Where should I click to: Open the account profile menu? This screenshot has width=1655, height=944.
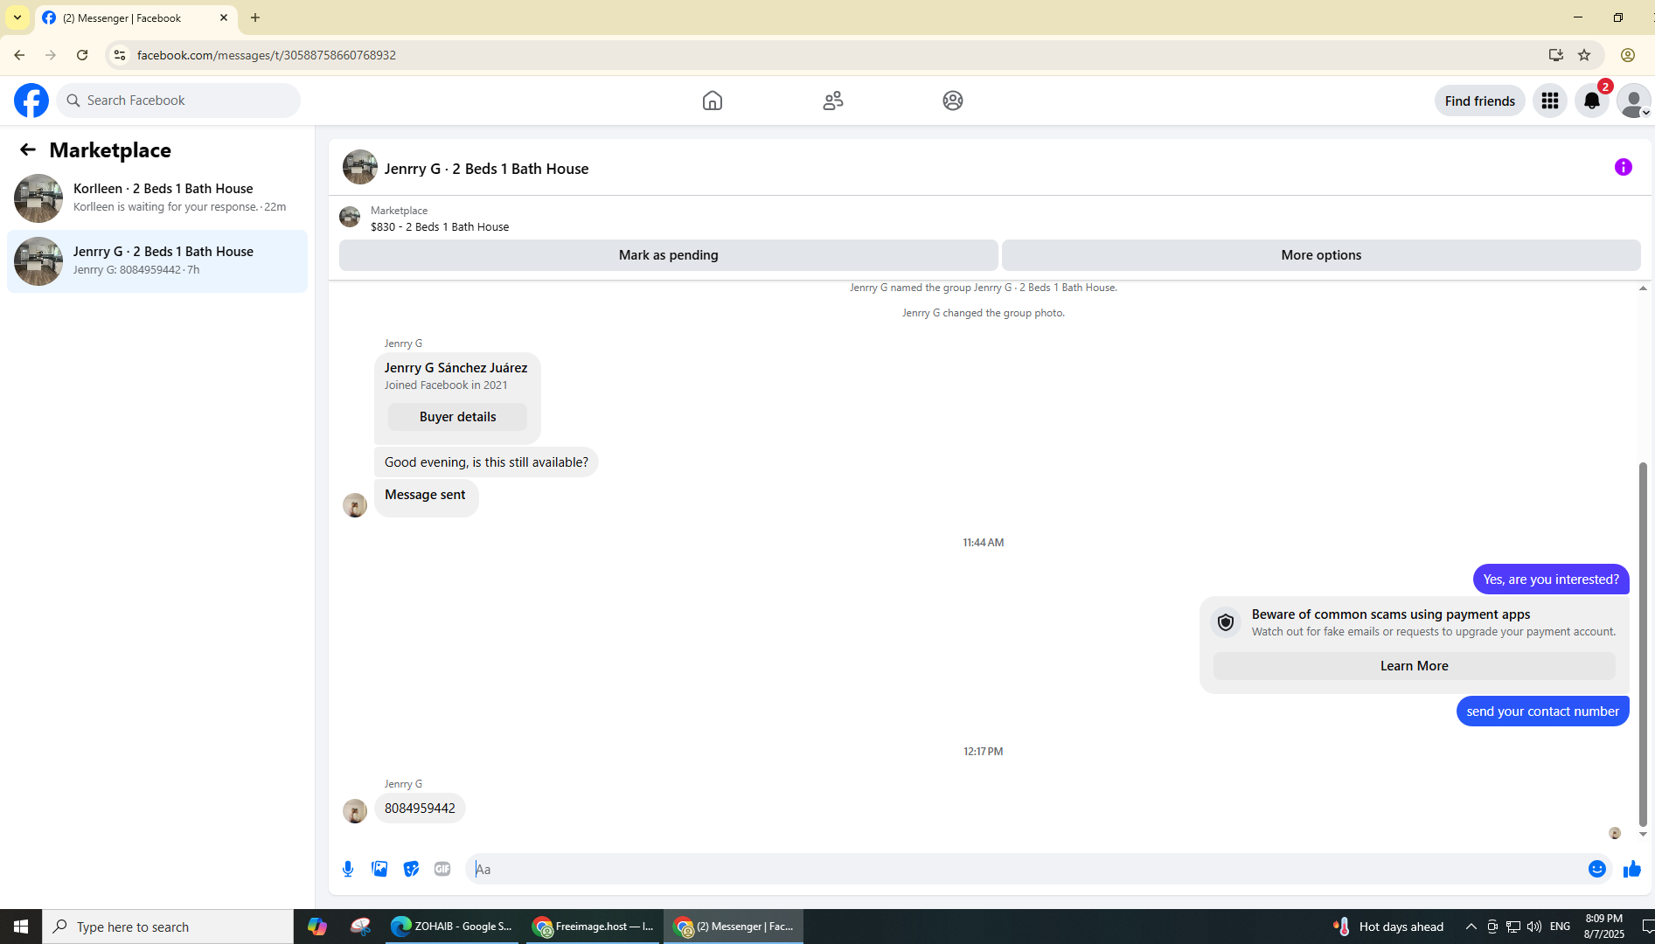pos(1633,101)
